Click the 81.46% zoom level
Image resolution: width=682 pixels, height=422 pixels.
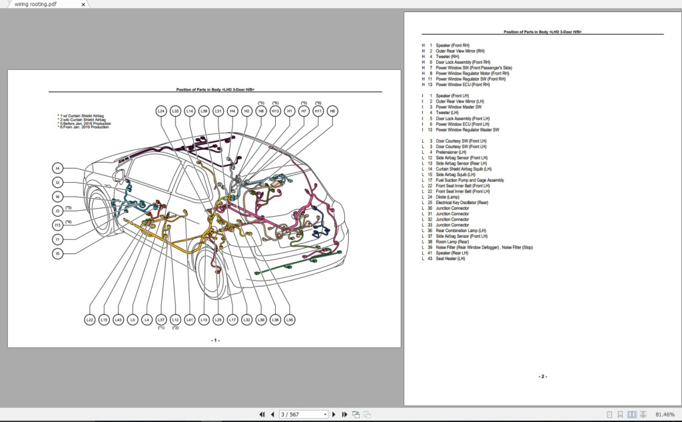[x=665, y=415]
